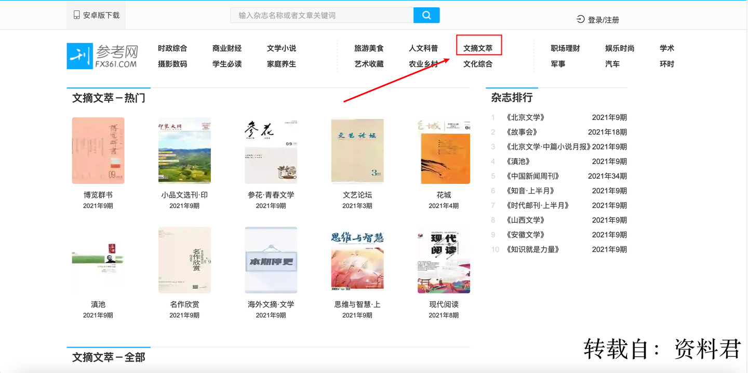Viewport: 748px width, 373px height.
Task: Click 2021年18期 issue for 故事会
Action: 607,132
